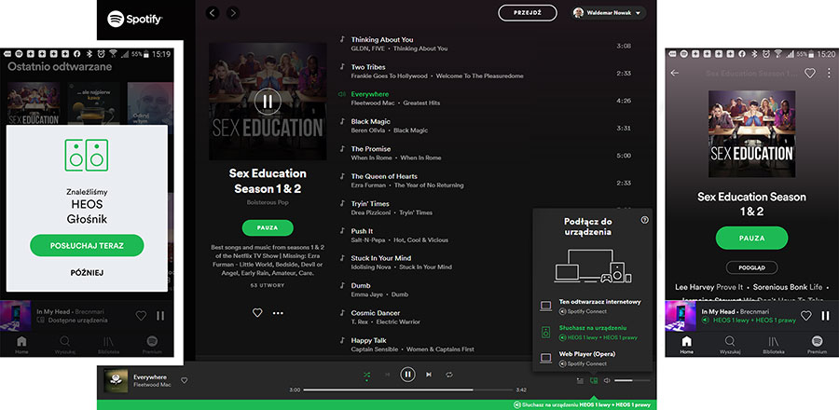This screenshot has height=410, width=839.
Task: Like the playlist with heart under description
Action: (x=257, y=313)
